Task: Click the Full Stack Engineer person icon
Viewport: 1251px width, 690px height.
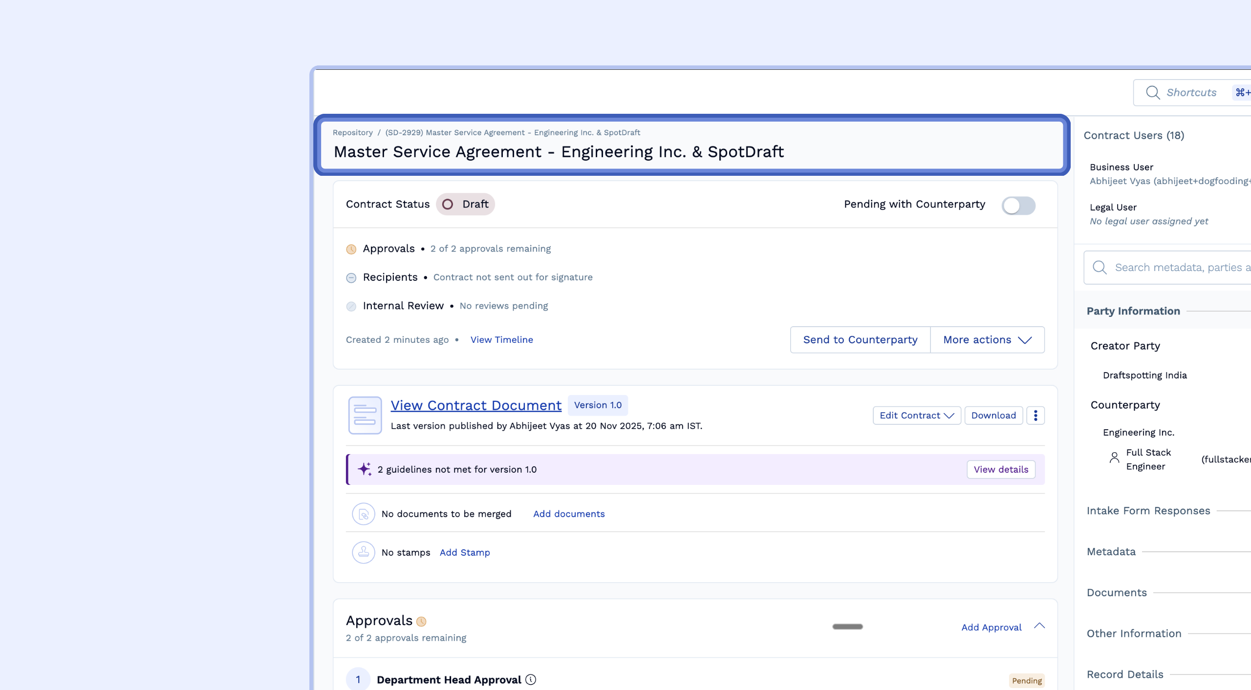Action: click(x=1114, y=458)
